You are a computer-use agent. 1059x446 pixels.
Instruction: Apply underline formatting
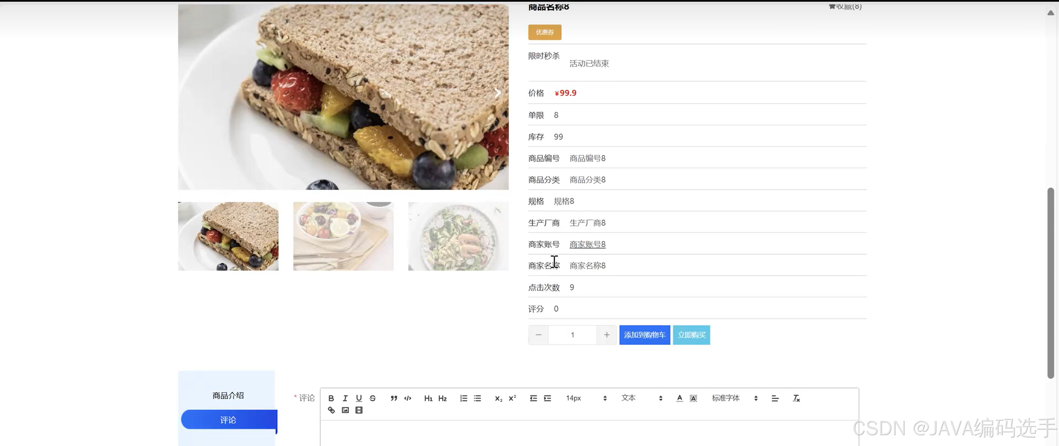pyautogui.click(x=358, y=398)
